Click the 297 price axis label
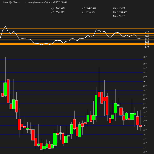 point(145,68)
